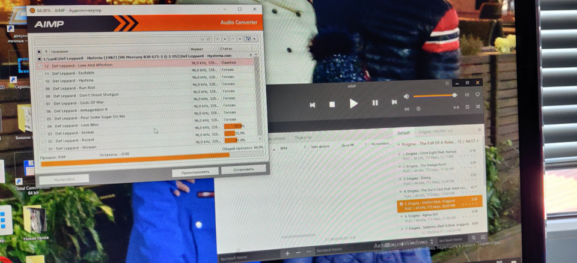Viewport: 577px width, 263px height.
Task: Click the library minus icon to remove files
Action: pyautogui.click(x=298, y=253)
